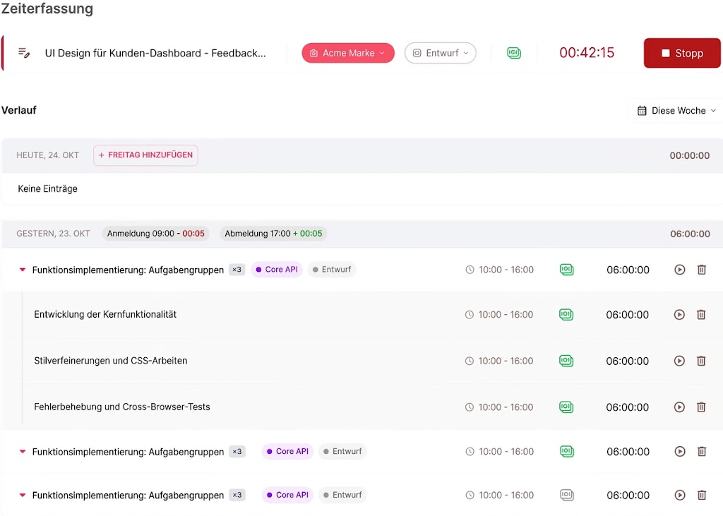Delete the Fehlerbehebung und Cross-Browser-Tests entry

[x=701, y=407]
